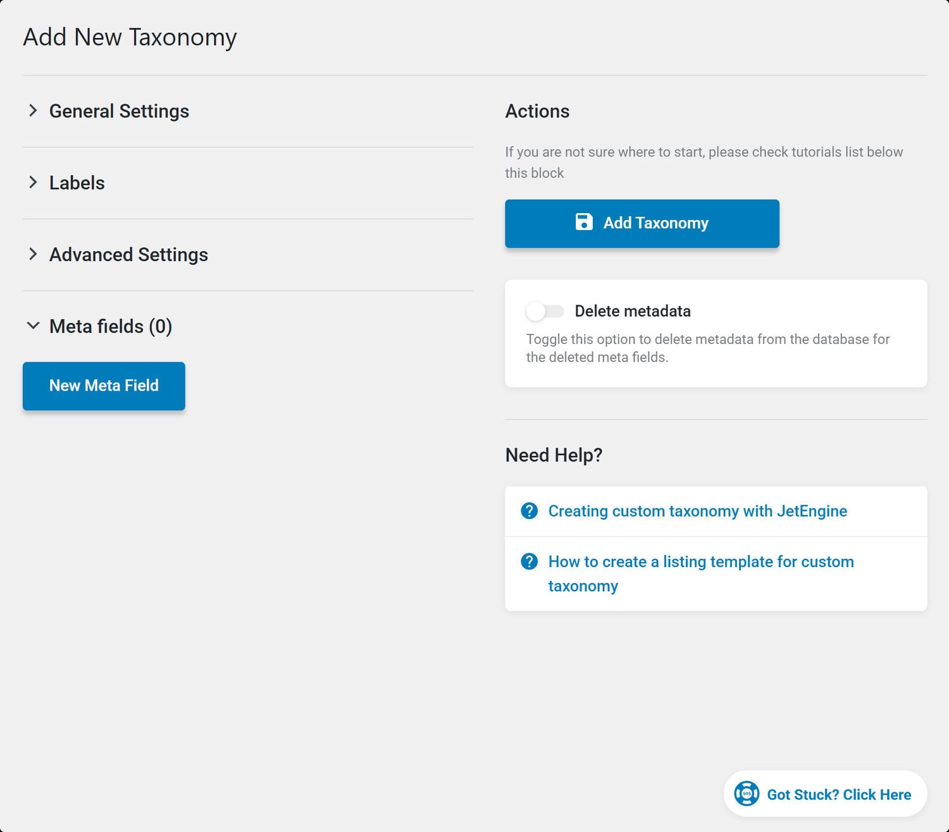Image resolution: width=949 pixels, height=832 pixels.
Task: Collapse the Meta fields section chevron
Action: point(33,326)
